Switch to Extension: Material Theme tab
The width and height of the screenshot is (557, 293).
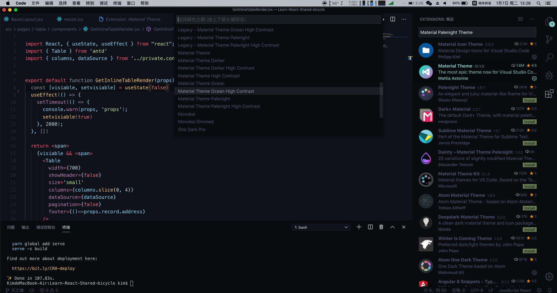pos(130,19)
